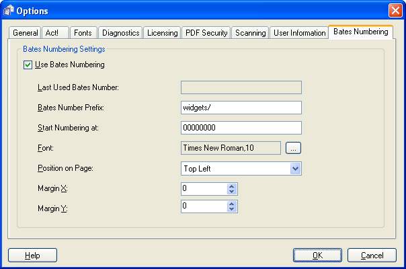Viewport: 406px width, 269px height.
Task: Increase Margin X with up arrow
Action: point(232,186)
